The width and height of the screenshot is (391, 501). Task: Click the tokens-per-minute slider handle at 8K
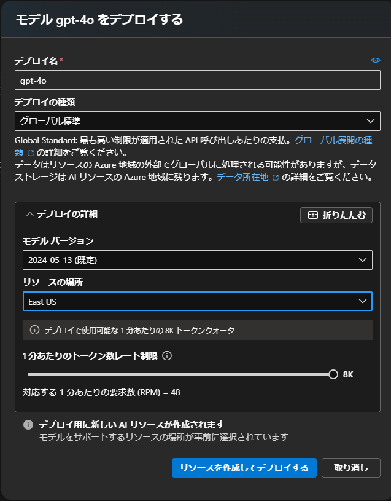[333, 374]
